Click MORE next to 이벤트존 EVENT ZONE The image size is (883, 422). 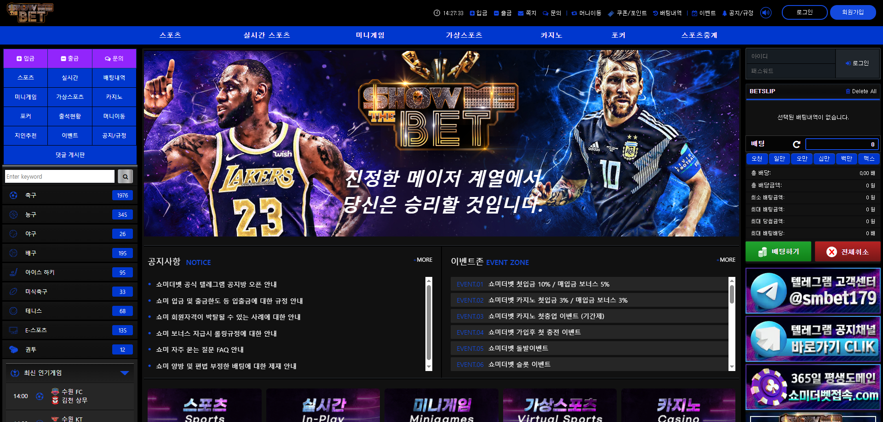[x=726, y=260]
